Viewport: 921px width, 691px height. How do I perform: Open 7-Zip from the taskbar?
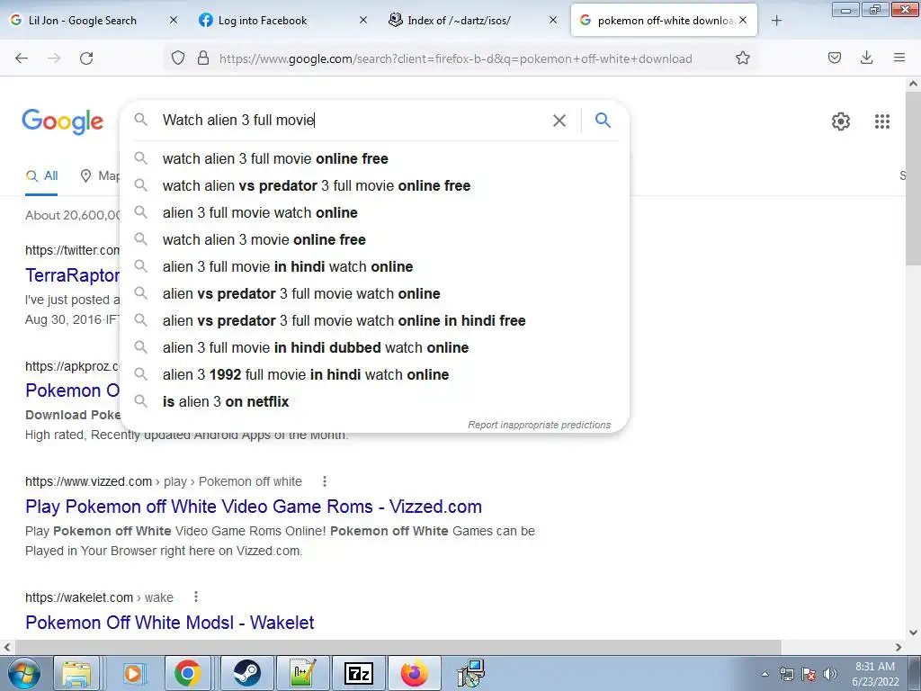point(359,673)
